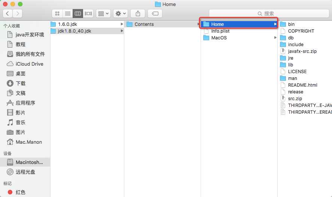This screenshot has width=332, height=197.
Task: Open the man folder
Action: (289, 78)
